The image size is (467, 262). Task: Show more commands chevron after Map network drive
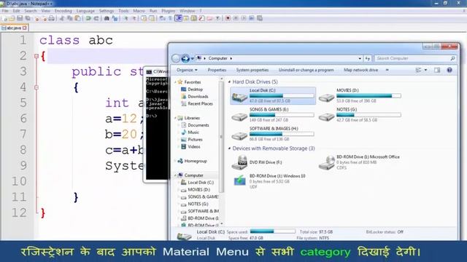(387, 70)
